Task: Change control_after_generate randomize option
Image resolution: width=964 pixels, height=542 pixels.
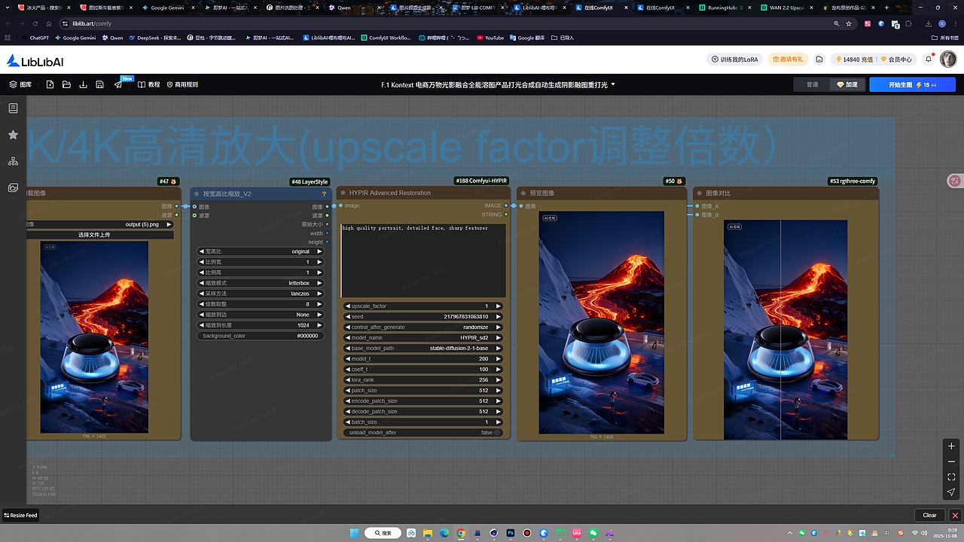Action: point(423,327)
